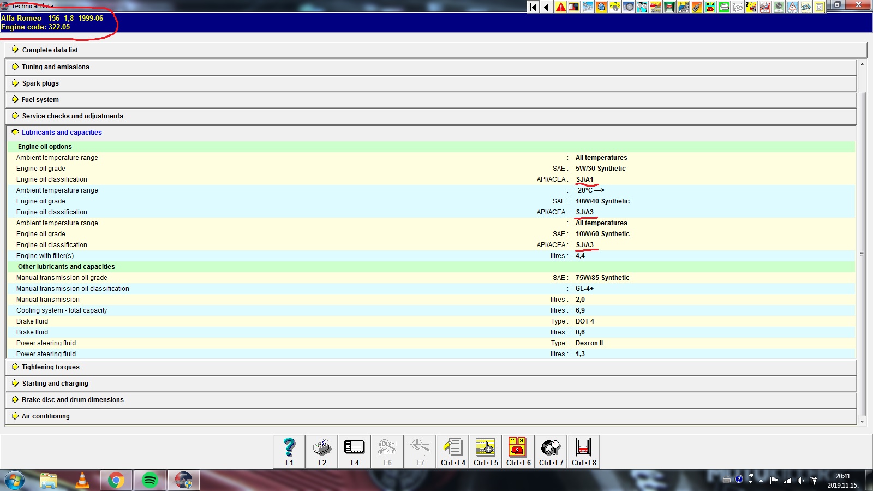The width and height of the screenshot is (873, 491).
Task: Expand the Fuel system section
Action: tap(431, 99)
